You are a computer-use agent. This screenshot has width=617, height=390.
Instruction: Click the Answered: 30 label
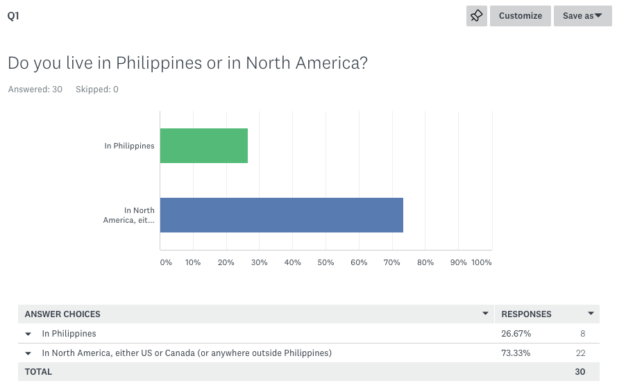[35, 90]
